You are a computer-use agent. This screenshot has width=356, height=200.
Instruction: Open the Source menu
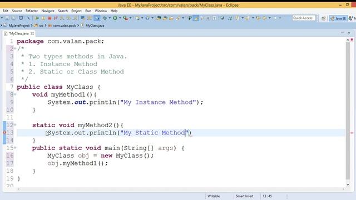pos(17,11)
